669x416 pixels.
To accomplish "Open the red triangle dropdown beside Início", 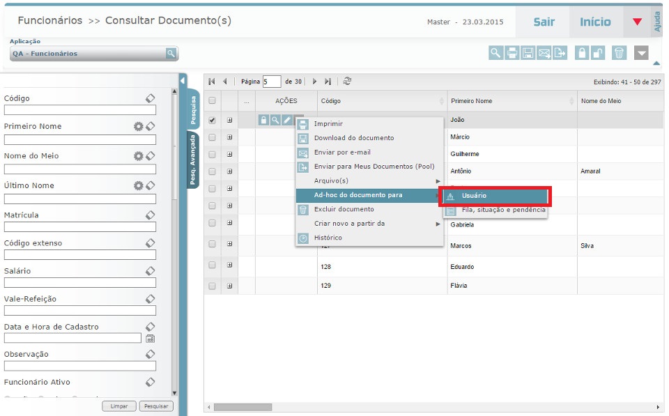I will click(637, 22).
